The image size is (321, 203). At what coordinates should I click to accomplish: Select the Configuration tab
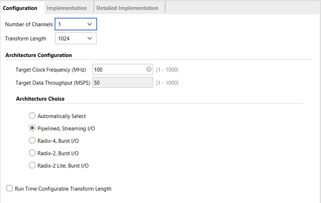20,8
